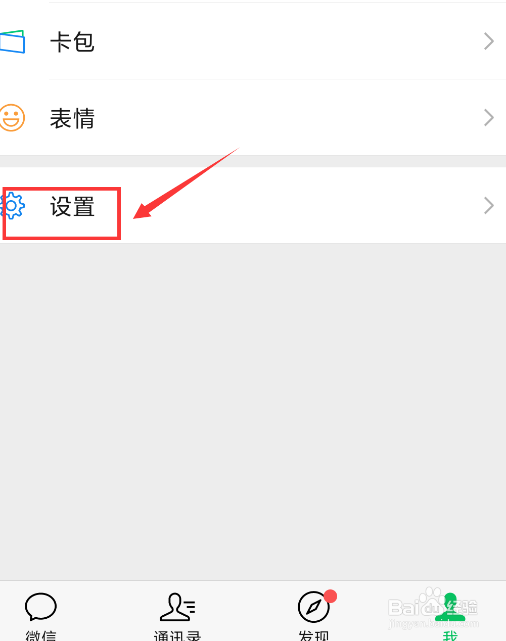Open the 卡包 text label
506x641 pixels.
72,42
